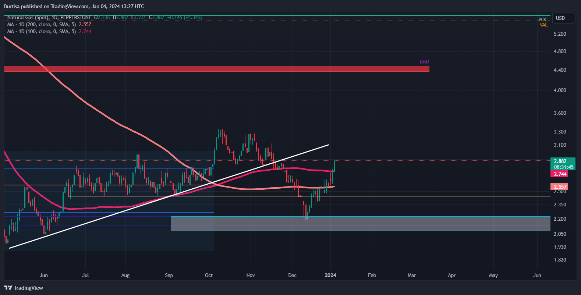Select the gray support zone rectangle
The image size is (581, 295).
click(x=361, y=224)
